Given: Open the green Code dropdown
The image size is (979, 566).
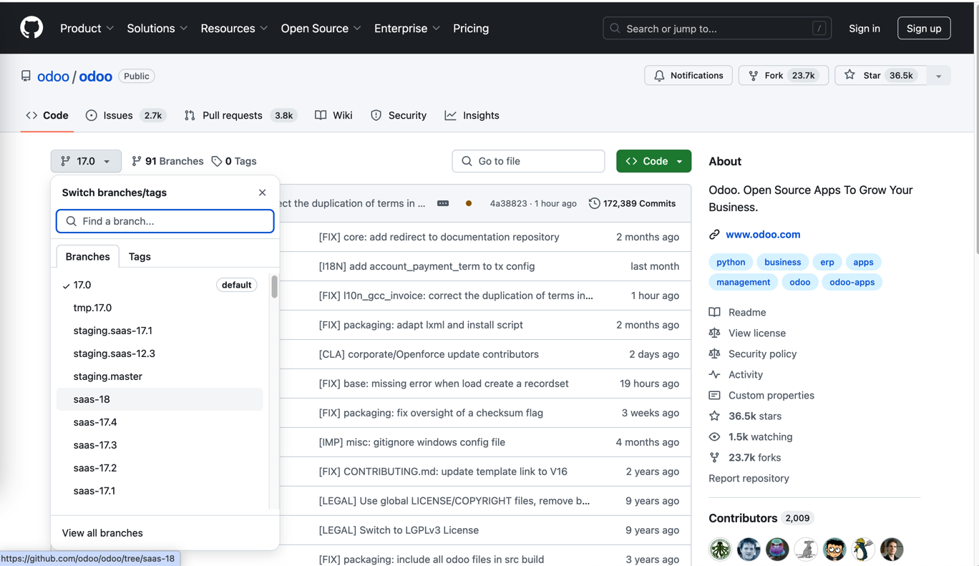Looking at the screenshot, I should (x=653, y=161).
